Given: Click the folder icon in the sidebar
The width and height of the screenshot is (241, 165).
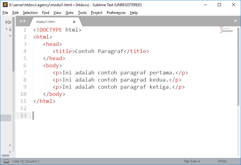Looking at the screenshot, I should click(x=10, y=29).
